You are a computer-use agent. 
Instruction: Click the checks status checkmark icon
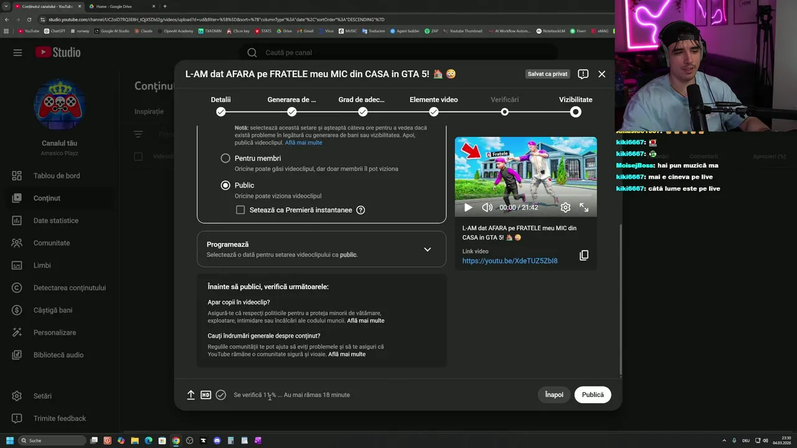[x=220, y=394]
